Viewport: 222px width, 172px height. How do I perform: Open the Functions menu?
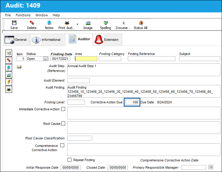coord(23,15)
